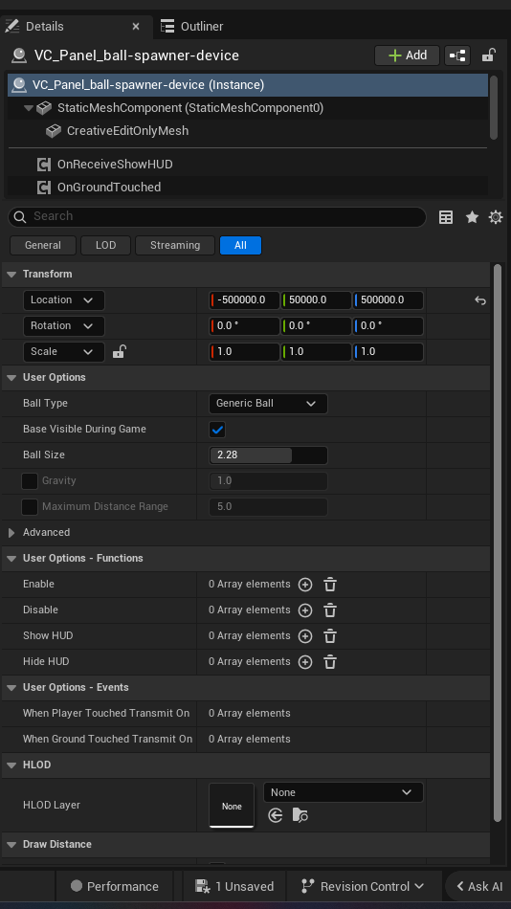Image resolution: width=511 pixels, height=909 pixels.
Task: Collapse the StaticMeshComponent tree node
Action: click(28, 108)
